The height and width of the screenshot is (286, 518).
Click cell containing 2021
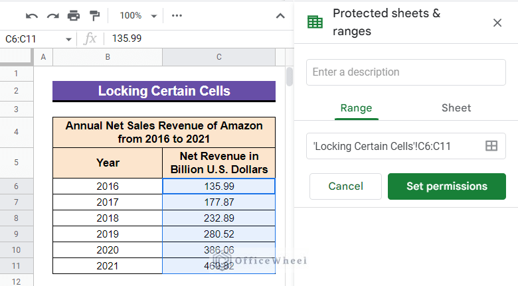coord(108,266)
